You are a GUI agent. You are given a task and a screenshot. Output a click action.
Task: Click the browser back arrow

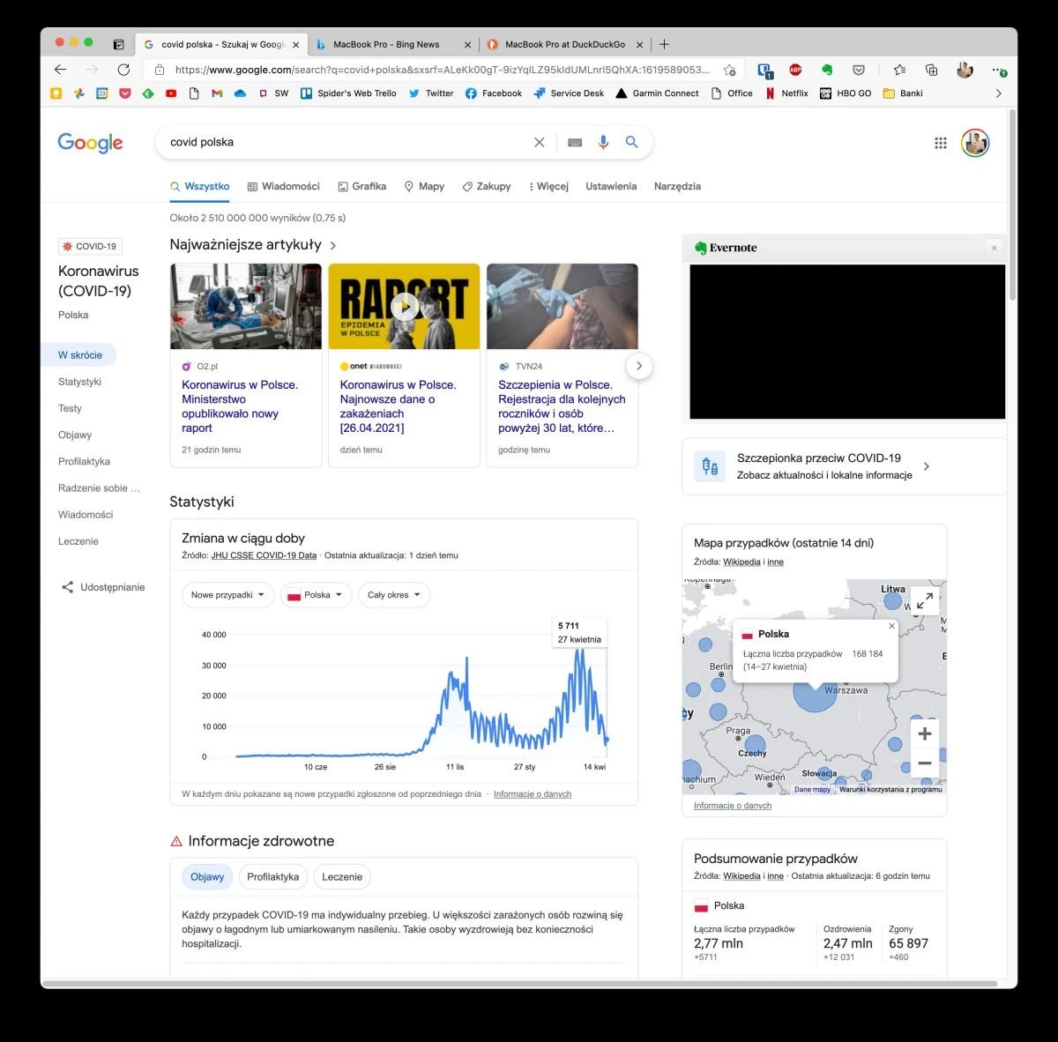coord(60,70)
